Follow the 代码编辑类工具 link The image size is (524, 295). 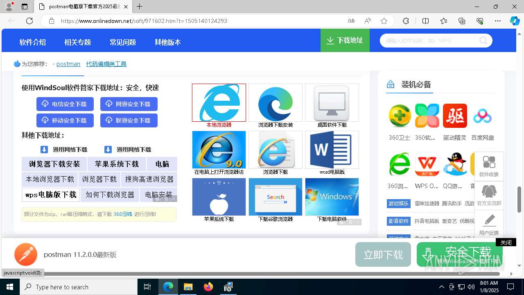click(x=106, y=64)
